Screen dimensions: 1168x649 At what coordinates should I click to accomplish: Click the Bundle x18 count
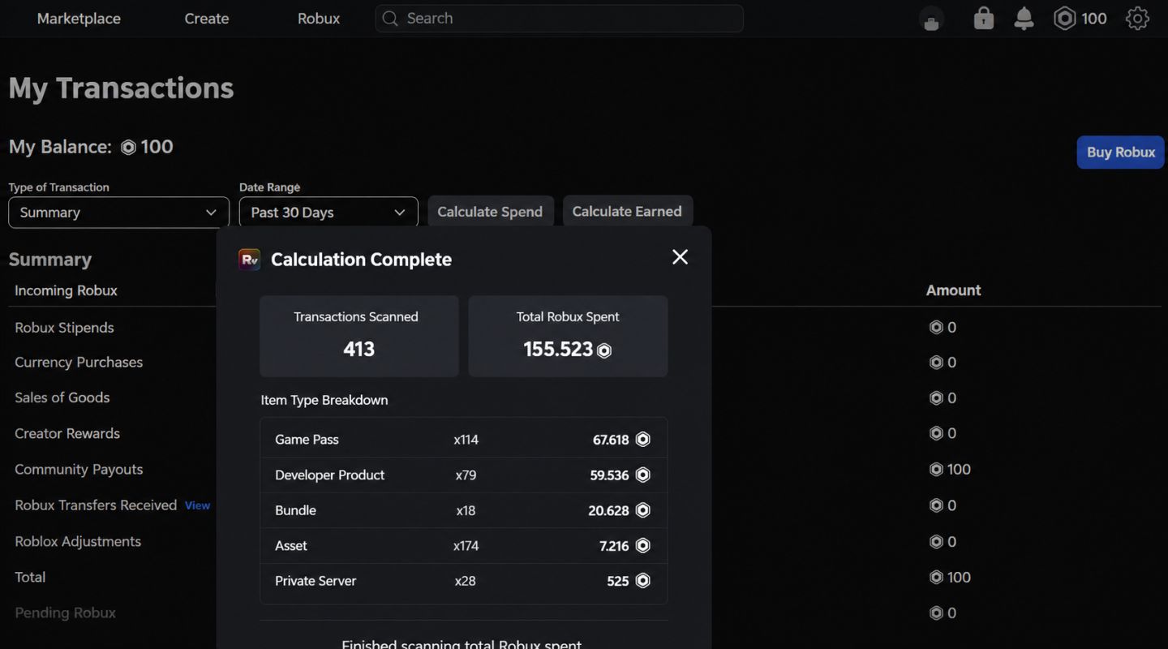point(466,510)
